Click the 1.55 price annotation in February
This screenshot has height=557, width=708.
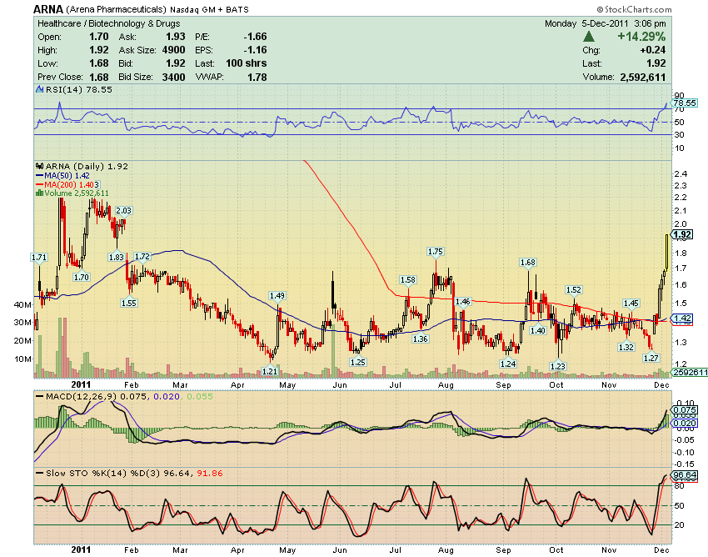tap(129, 303)
